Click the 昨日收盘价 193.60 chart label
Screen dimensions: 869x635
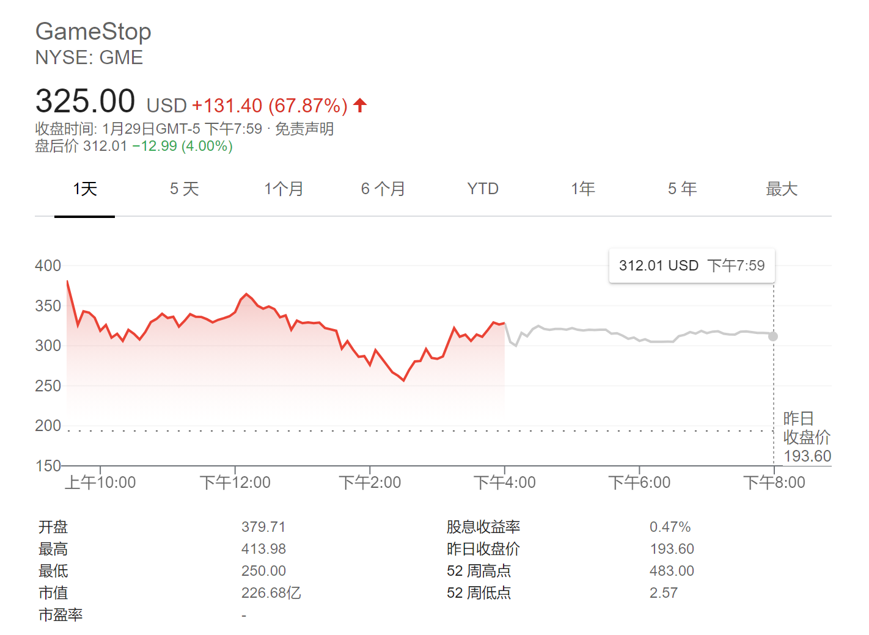tap(807, 437)
